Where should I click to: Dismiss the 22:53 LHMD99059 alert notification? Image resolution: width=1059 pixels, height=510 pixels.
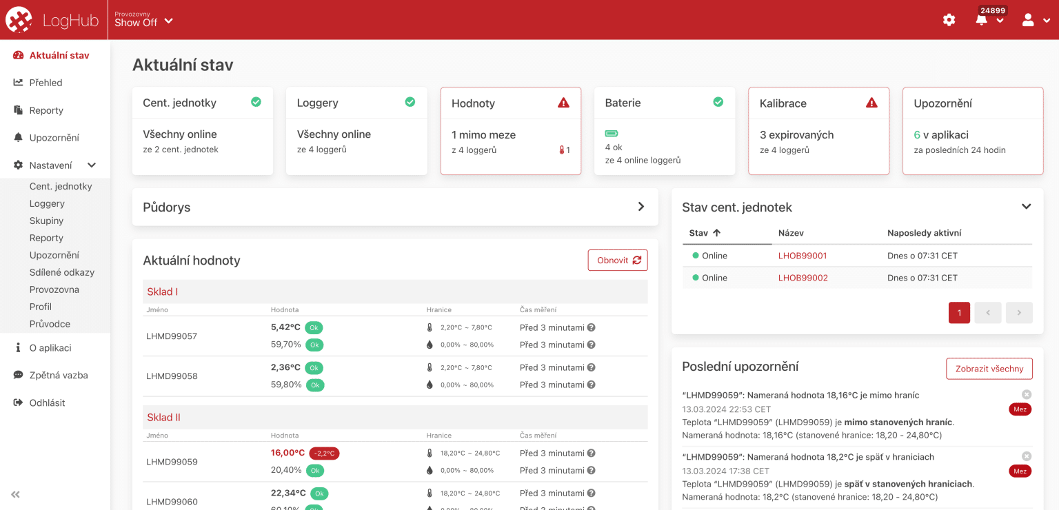coord(1027,394)
